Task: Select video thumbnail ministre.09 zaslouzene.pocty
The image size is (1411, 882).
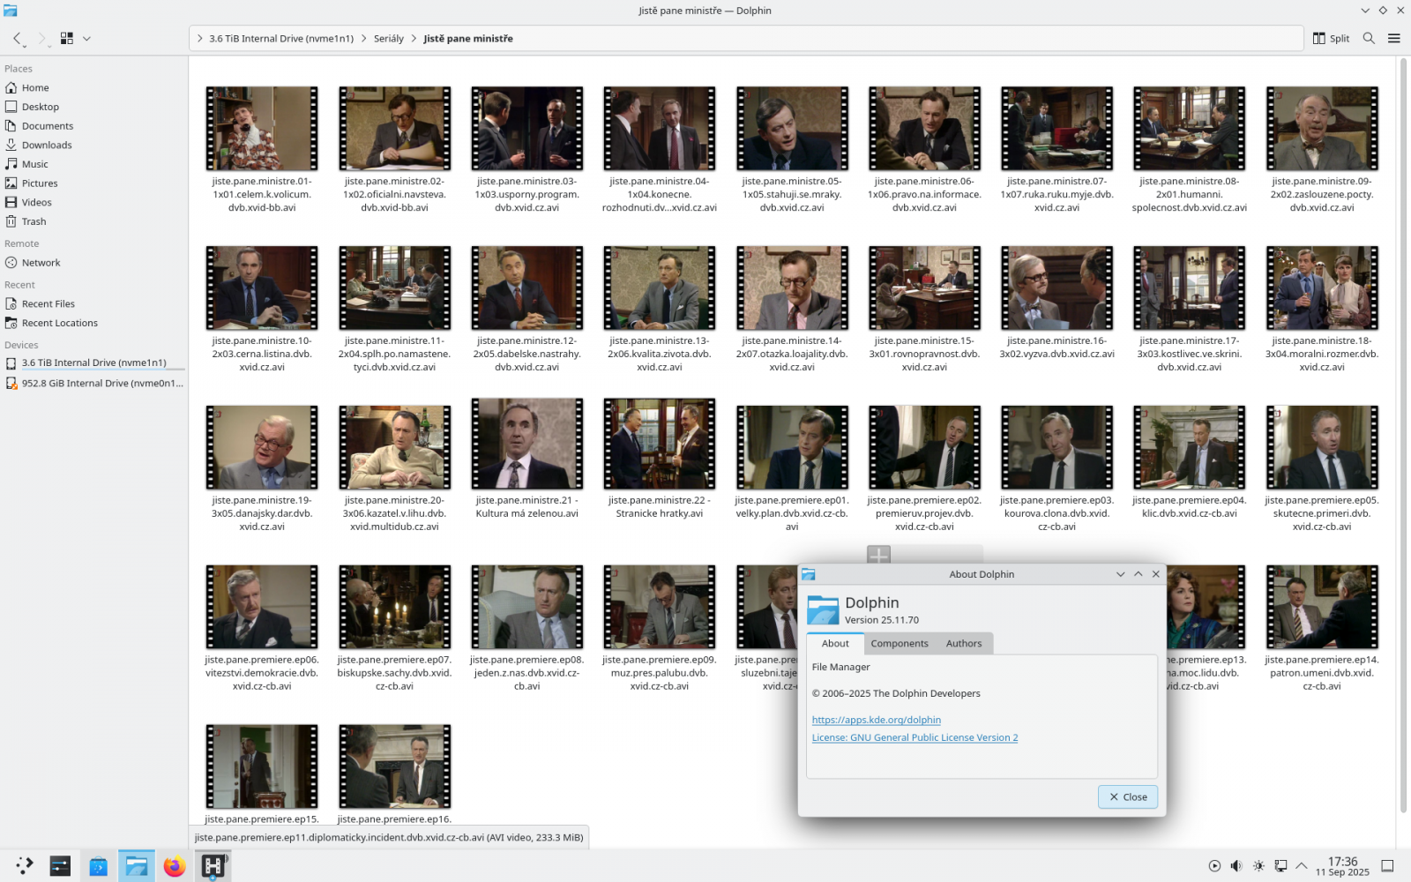Action: (x=1322, y=129)
